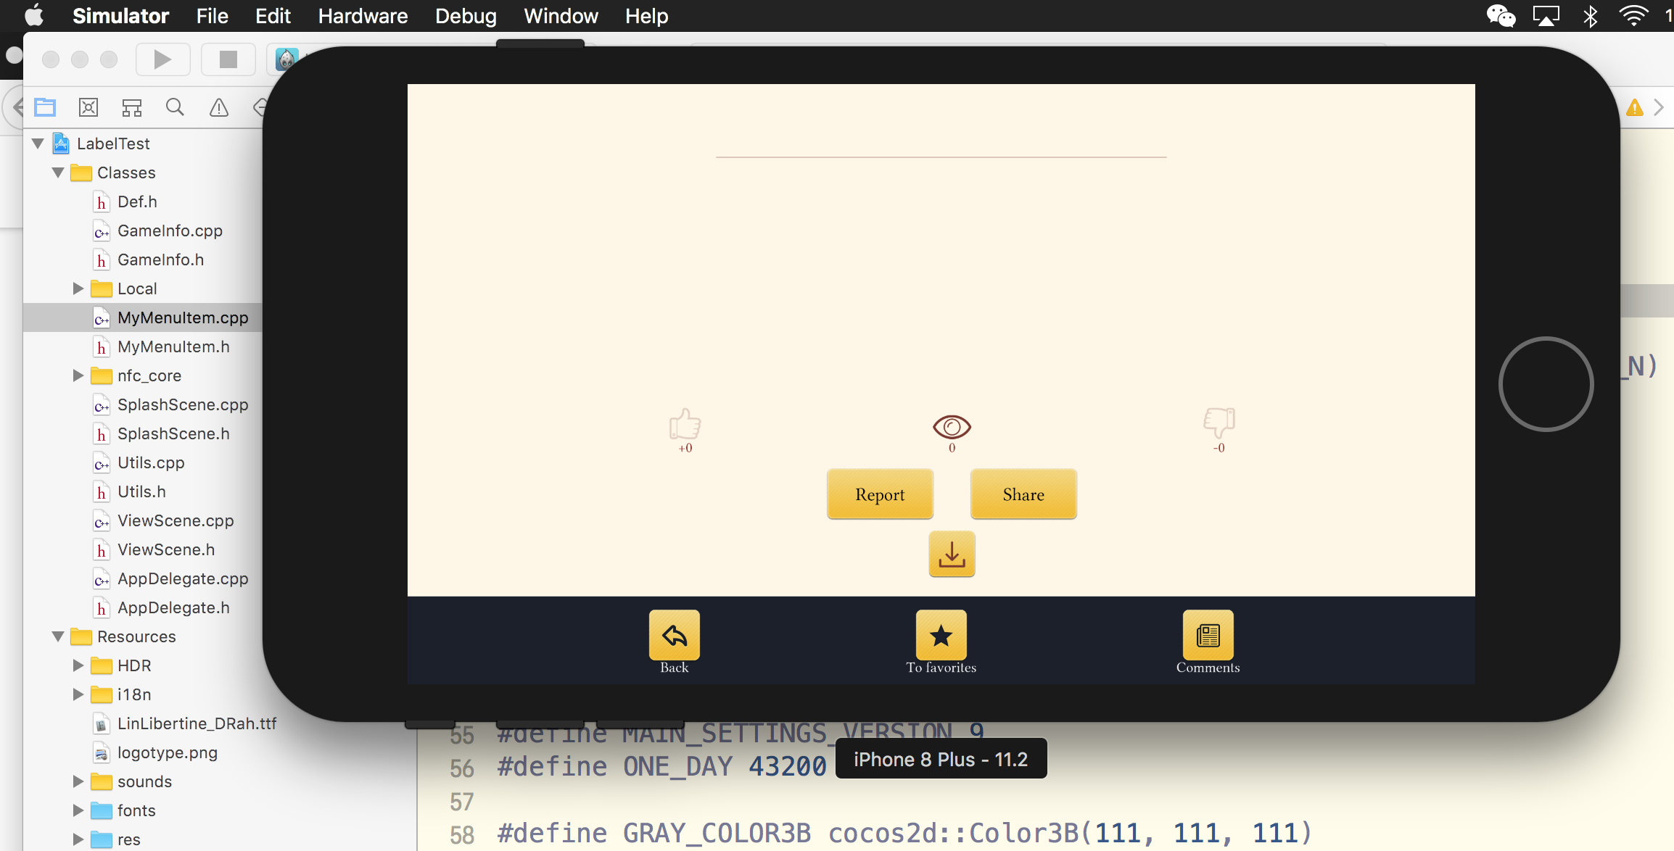Open the Debug menu
Screen dimensions: 1674x851
click(x=466, y=16)
